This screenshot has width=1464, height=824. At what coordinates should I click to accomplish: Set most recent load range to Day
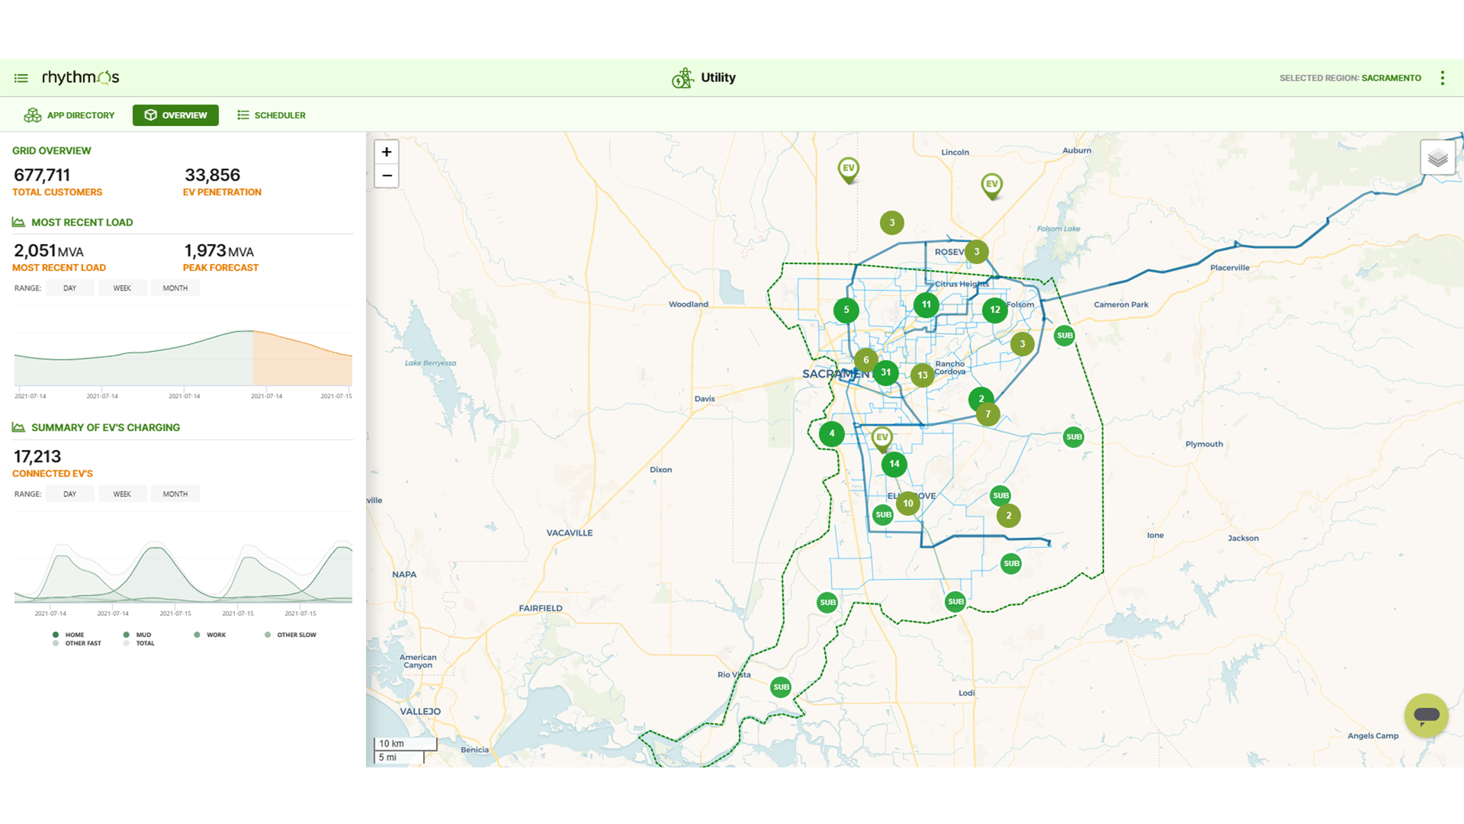pyautogui.click(x=69, y=288)
